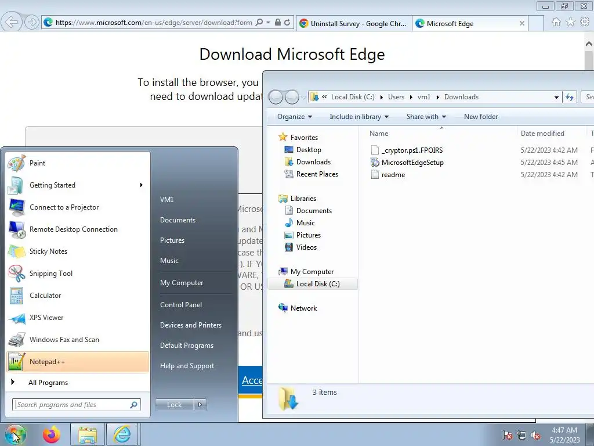
Task: Launch XPS Viewer
Action: tap(78, 318)
